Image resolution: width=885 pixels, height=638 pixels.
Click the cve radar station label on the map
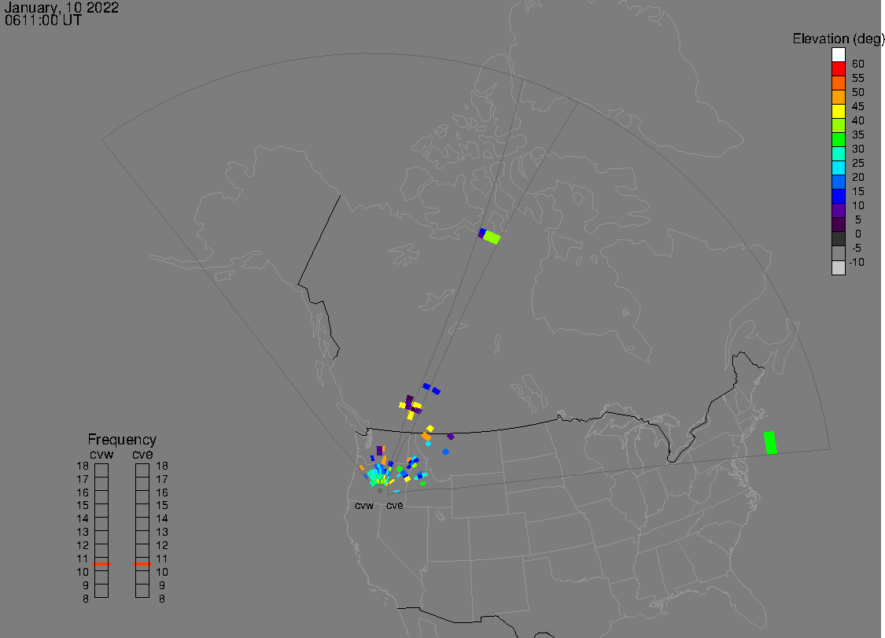click(395, 505)
